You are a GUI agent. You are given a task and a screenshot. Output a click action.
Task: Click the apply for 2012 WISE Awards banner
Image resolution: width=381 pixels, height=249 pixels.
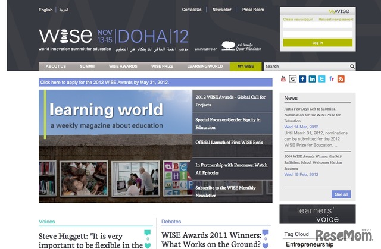(155, 83)
